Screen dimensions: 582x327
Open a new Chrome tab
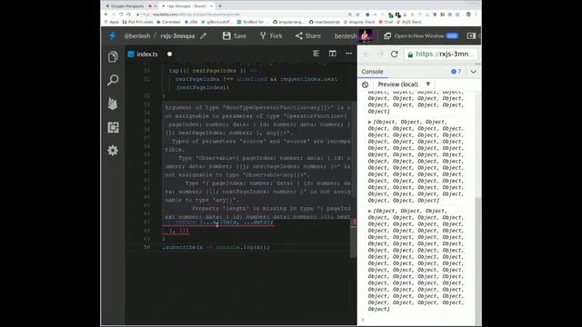220,6
